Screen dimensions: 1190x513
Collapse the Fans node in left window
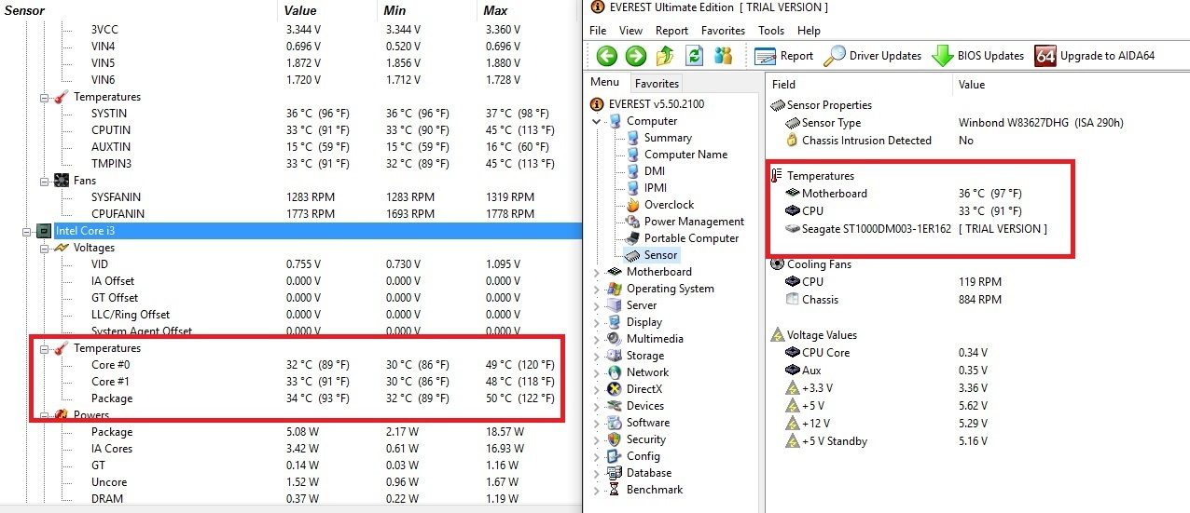coord(44,181)
